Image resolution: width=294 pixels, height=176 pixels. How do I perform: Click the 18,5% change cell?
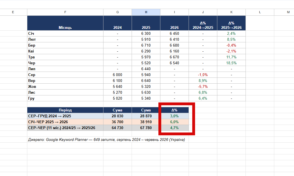click(231, 63)
